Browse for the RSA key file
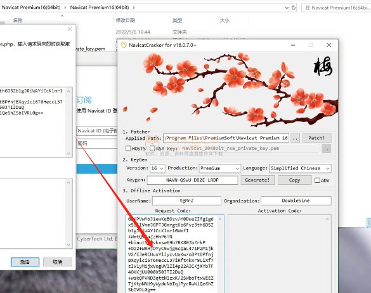Screen dimensions: 371x293 click(326, 149)
